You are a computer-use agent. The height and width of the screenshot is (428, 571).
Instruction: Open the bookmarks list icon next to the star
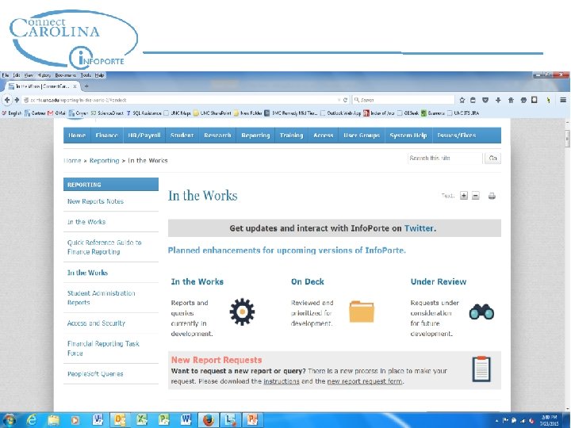[x=473, y=100]
